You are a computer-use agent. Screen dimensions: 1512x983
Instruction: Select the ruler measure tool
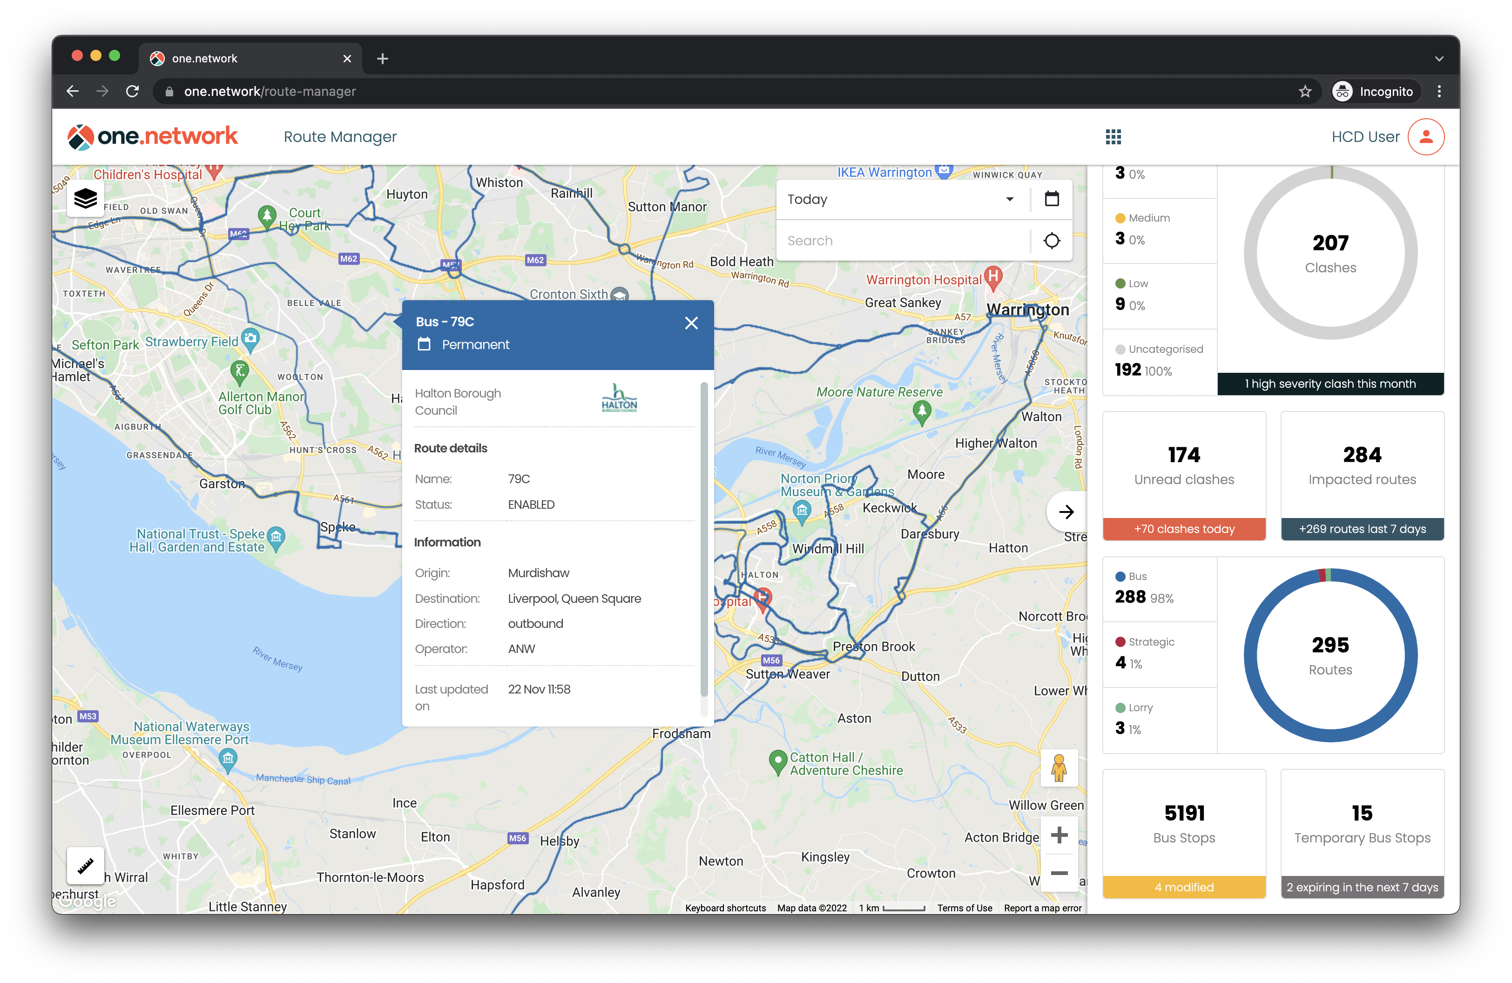85,866
